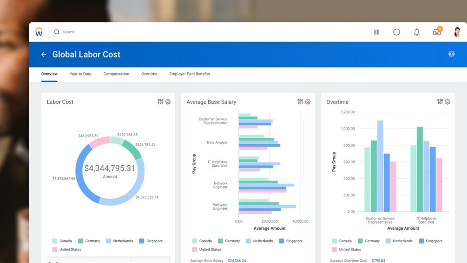The width and height of the screenshot is (467, 263).
Task: Switch to the Compensation tab
Action: click(x=116, y=74)
